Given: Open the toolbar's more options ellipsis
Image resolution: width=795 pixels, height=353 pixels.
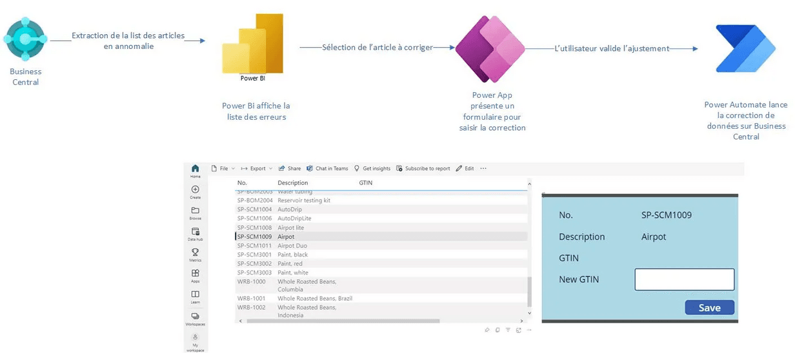Looking at the screenshot, I should point(483,169).
